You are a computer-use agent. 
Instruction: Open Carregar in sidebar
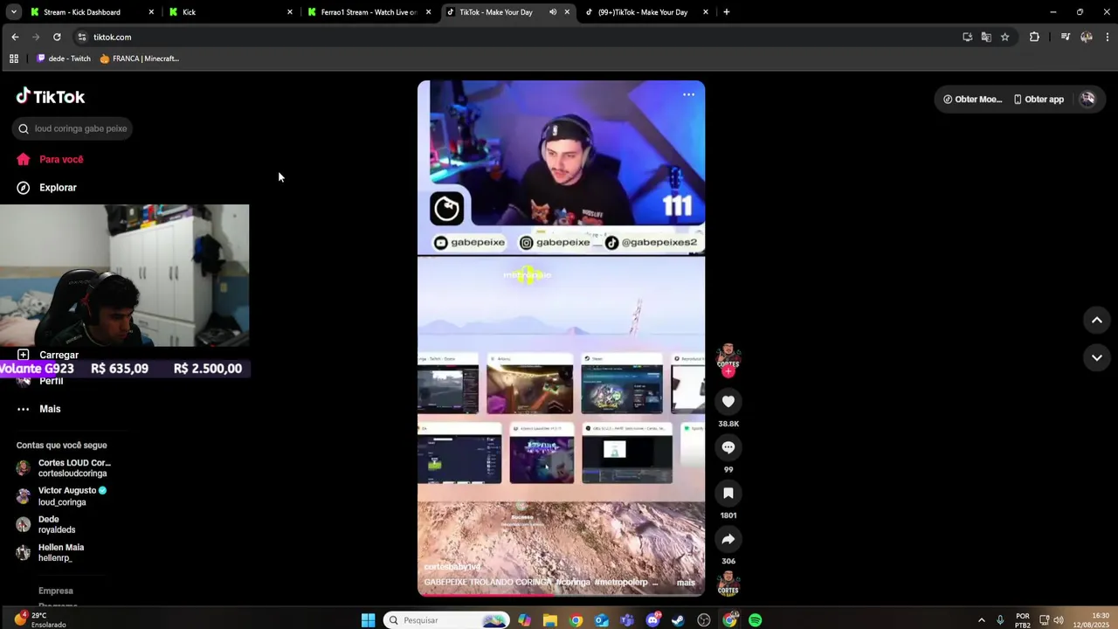pyautogui.click(x=47, y=355)
